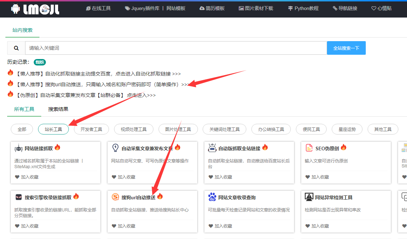
Task: Open 在线工具 in top navigation
Action: click(98, 9)
